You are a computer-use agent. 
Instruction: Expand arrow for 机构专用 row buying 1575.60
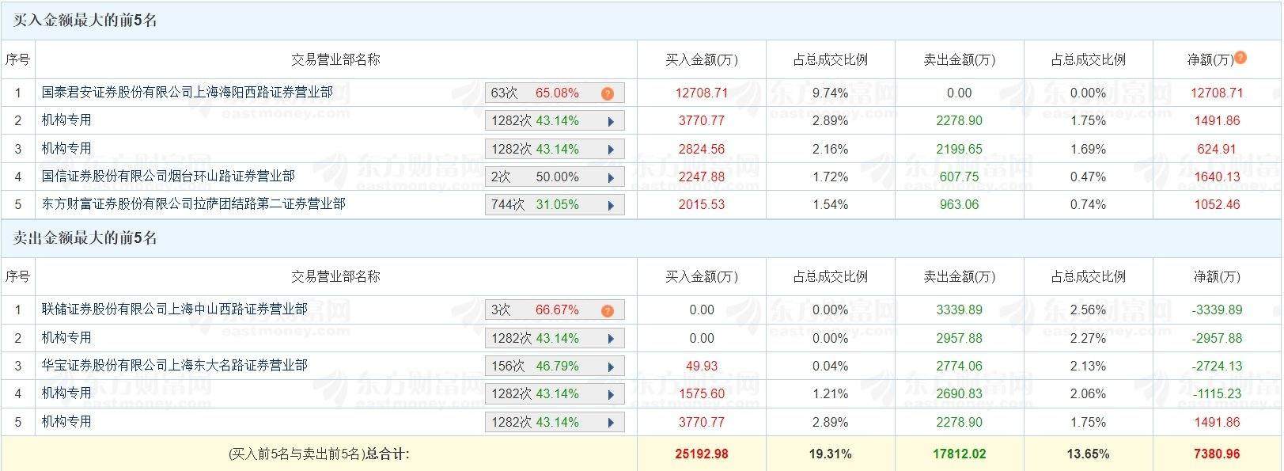pyautogui.click(x=611, y=394)
